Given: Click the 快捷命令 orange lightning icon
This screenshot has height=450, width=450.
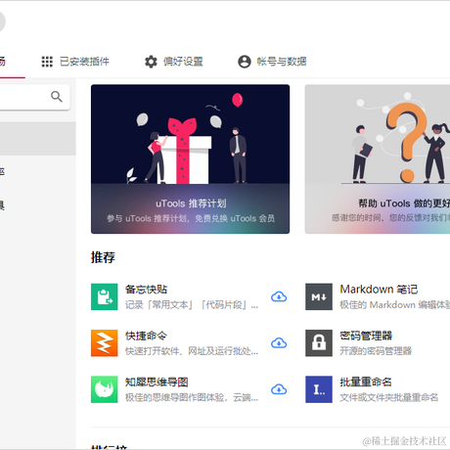Looking at the screenshot, I should [x=105, y=343].
